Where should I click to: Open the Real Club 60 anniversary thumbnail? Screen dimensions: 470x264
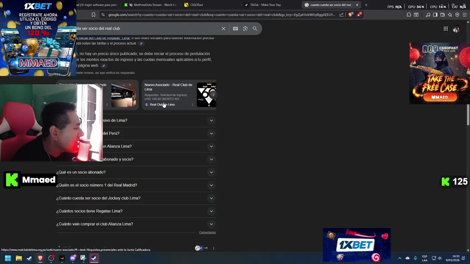tap(206, 95)
